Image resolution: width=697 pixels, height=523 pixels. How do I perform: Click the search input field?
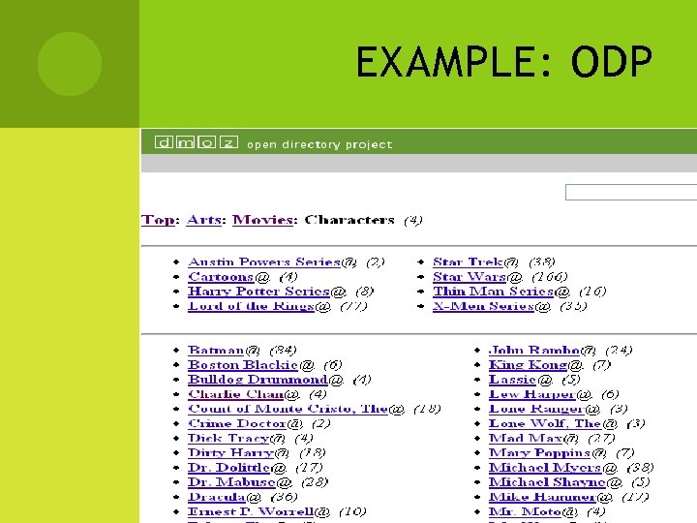tap(631, 193)
